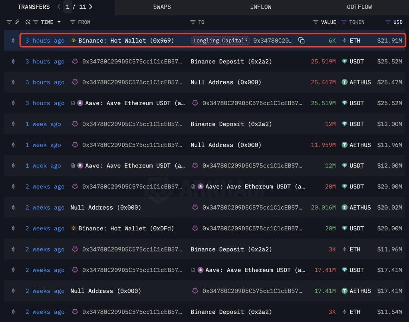The height and width of the screenshot is (322, 409).
Task: Switch to the SWAPS tab
Action: pyautogui.click(x=162, y=7)
